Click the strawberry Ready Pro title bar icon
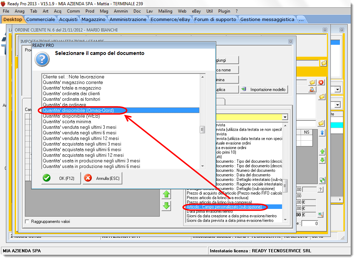Image resolution: width=356 pixels, height=260 pixels. (3, 3)
